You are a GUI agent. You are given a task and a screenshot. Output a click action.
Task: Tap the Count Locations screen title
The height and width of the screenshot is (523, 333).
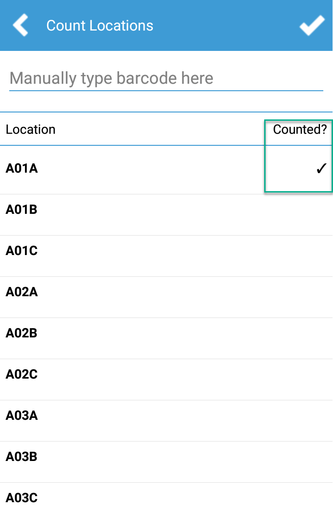pyautogui.click(x=99, y=25)
